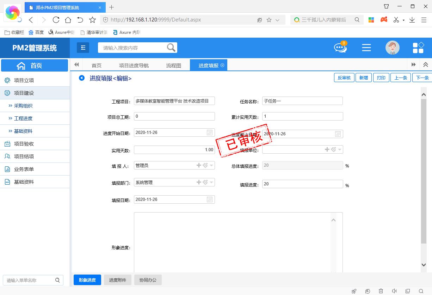
Task: Click the search magnifier in header search box
Action: pyautogui.click(x=171, y=48)
